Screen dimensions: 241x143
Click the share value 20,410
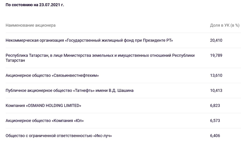pyautogui.click(x=216, y=40)
